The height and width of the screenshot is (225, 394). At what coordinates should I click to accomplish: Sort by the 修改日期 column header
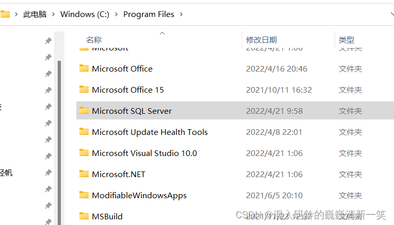[261, 40]
